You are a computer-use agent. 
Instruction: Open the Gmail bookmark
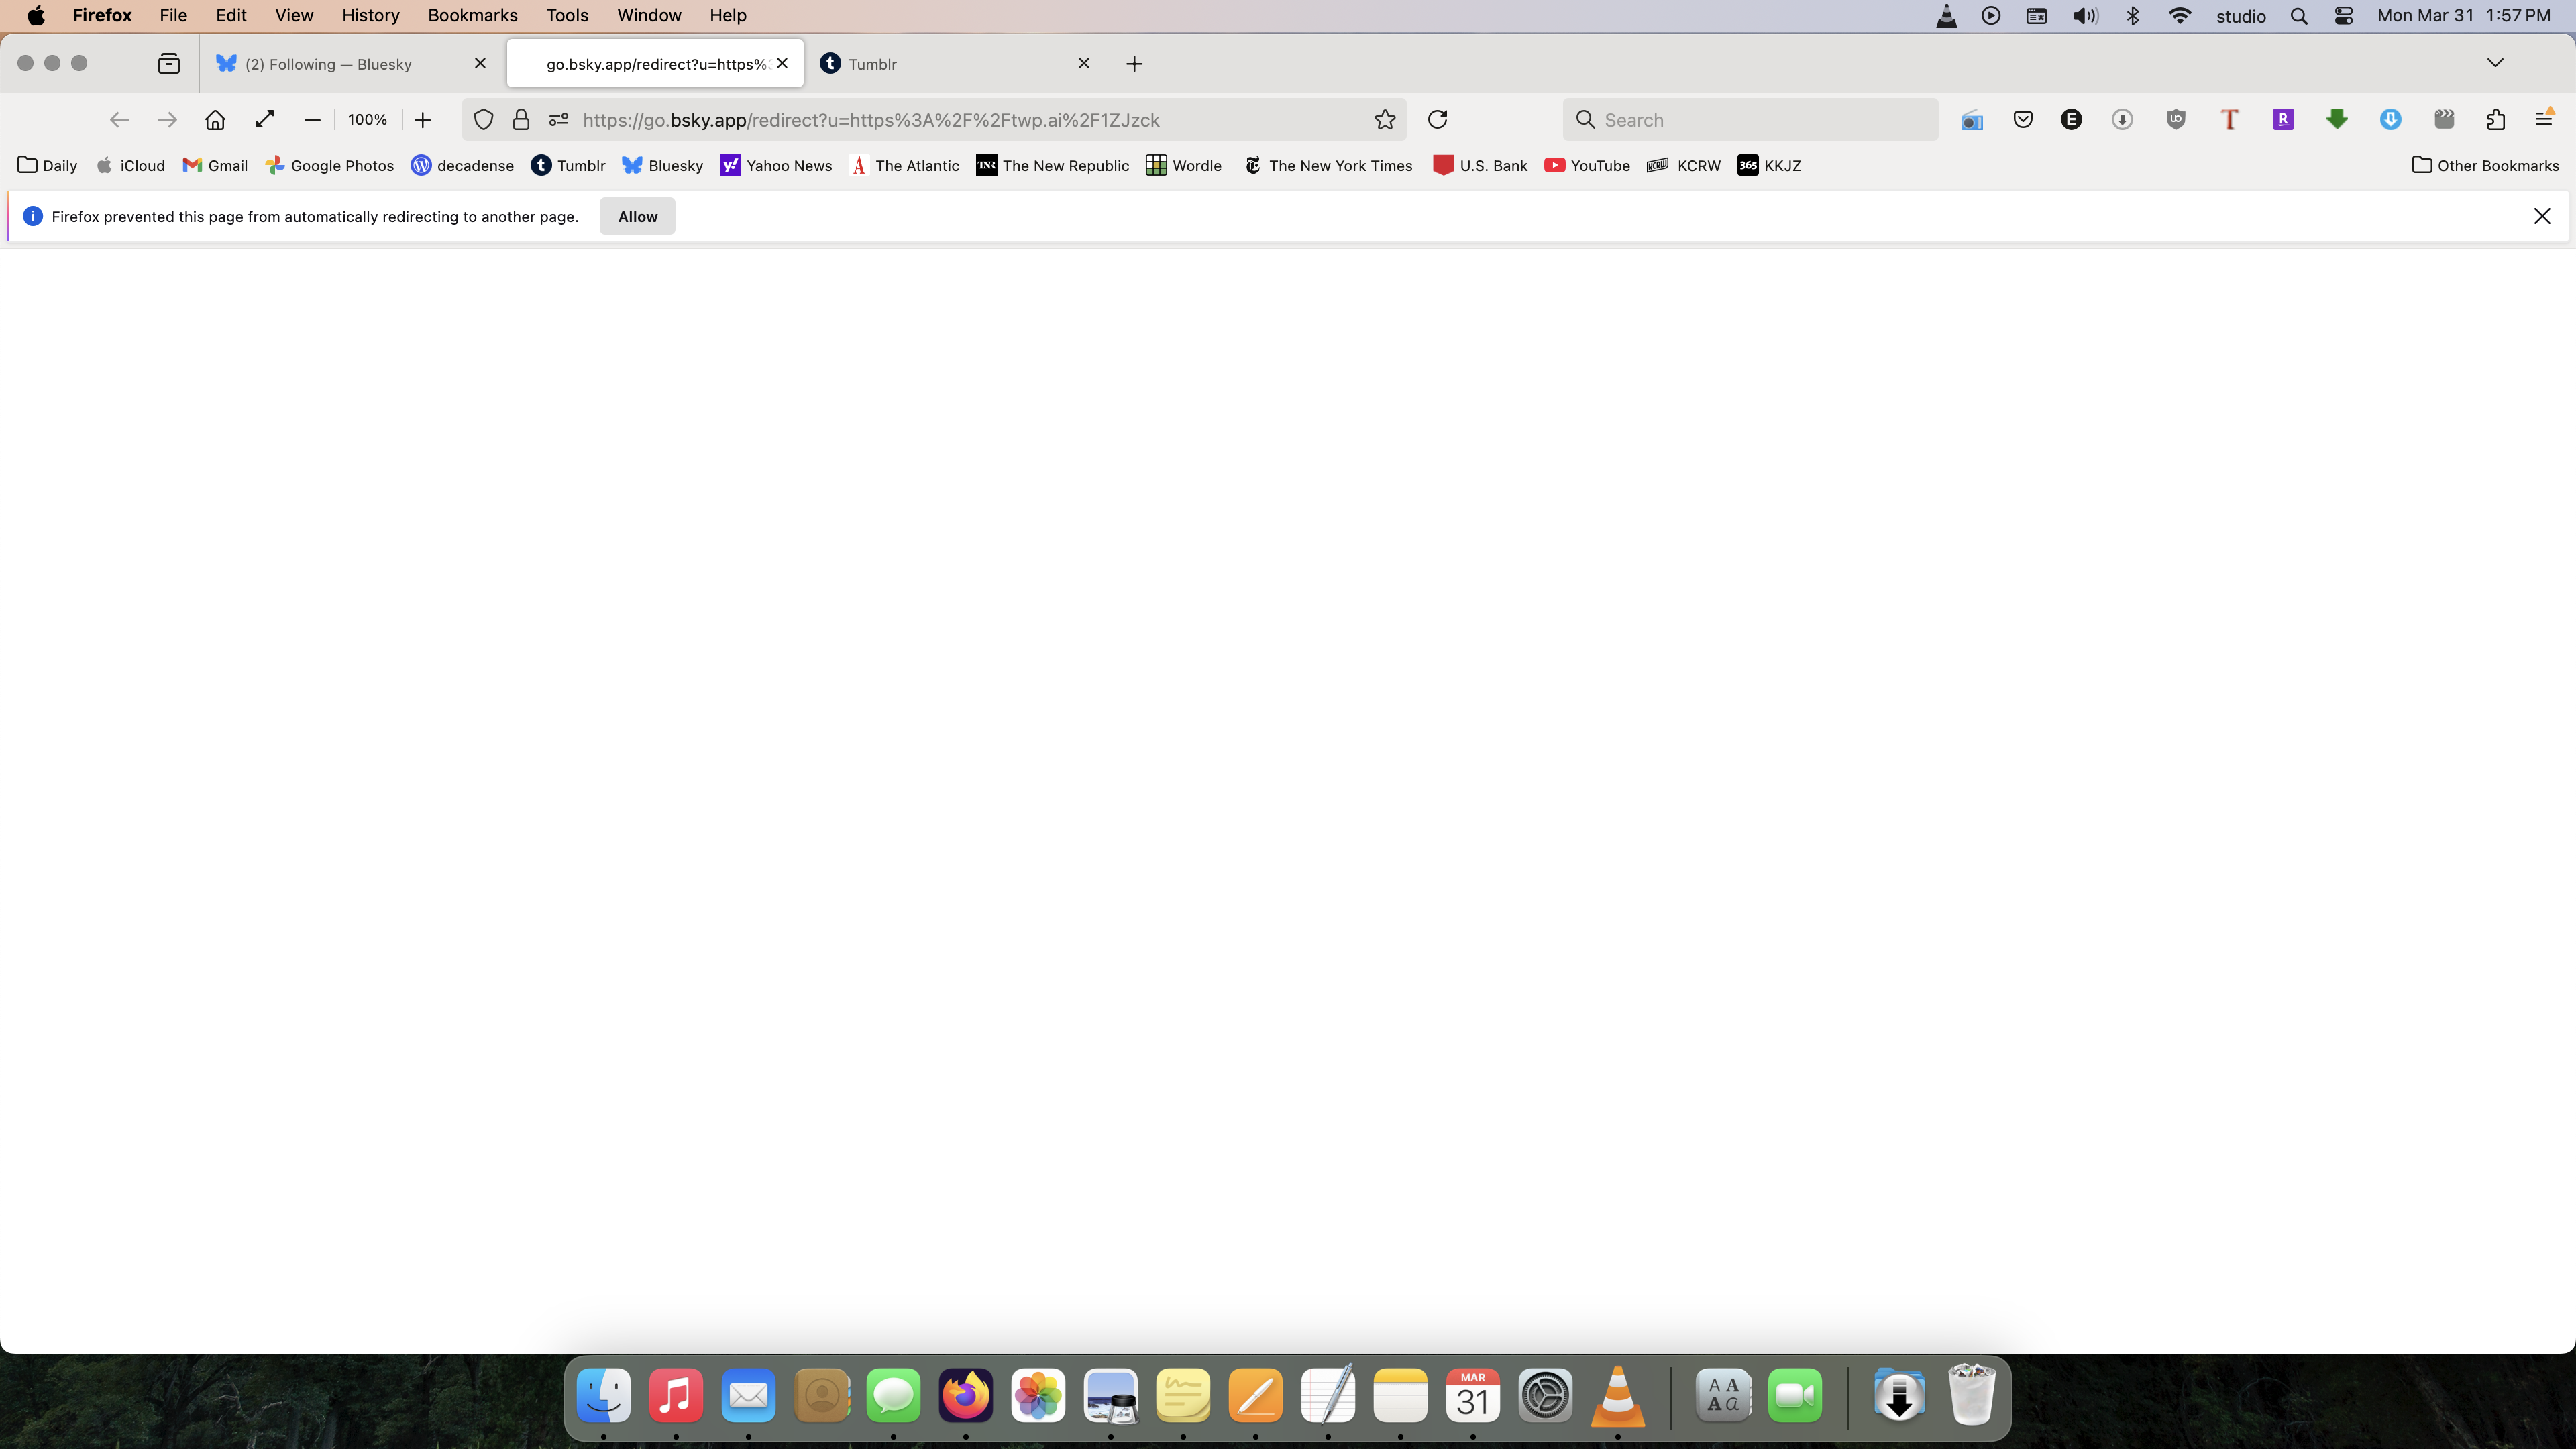click(x=215, y=166)
